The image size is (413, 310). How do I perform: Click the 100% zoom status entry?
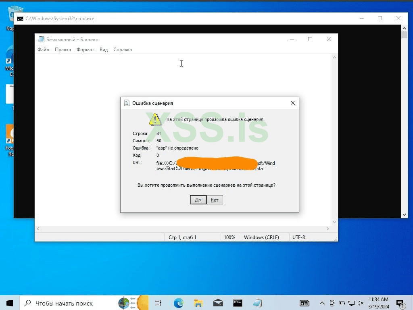pos(229,237)
